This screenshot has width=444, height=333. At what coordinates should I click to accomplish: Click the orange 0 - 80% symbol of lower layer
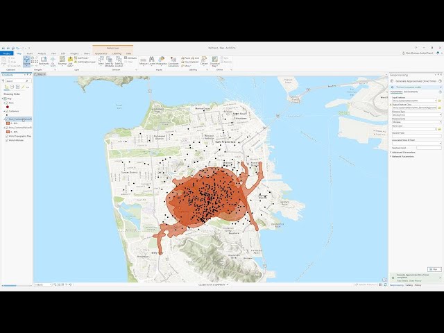pyautogui.click(x=8, y=132)
